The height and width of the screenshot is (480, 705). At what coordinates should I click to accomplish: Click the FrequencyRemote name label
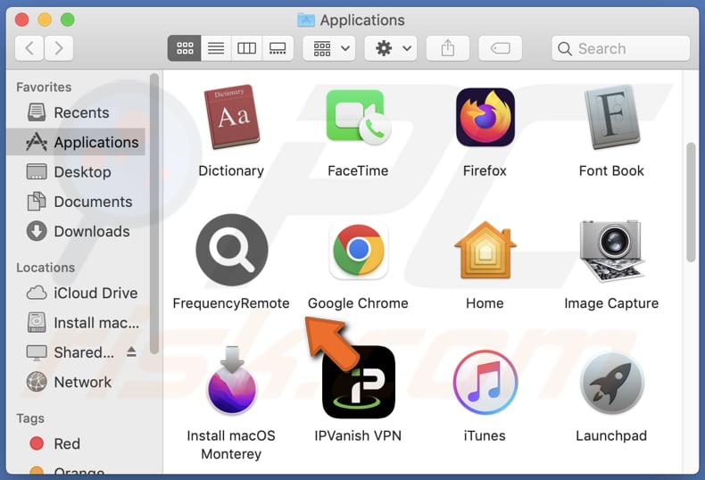click(x=231, y=303)
